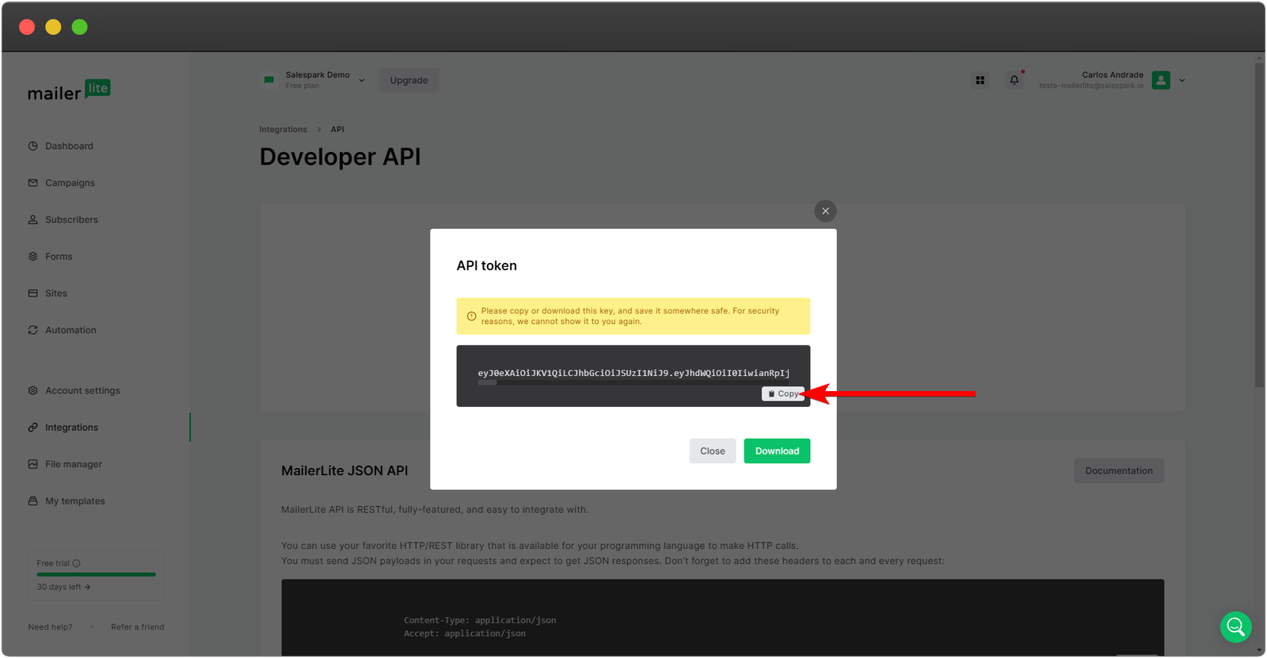Click the token horizontal scrollbar
This screenshot has height=658, width=1267.
point(488,383)
